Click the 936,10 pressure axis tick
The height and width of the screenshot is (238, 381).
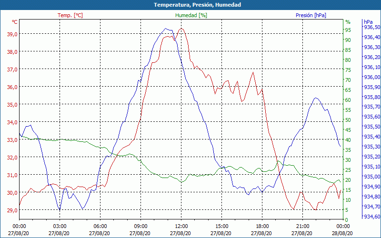pyautogui.click(x=372, y=67)
